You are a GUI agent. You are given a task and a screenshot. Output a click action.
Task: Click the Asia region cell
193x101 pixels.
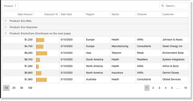pyautogui.click(x=98, y=53)
